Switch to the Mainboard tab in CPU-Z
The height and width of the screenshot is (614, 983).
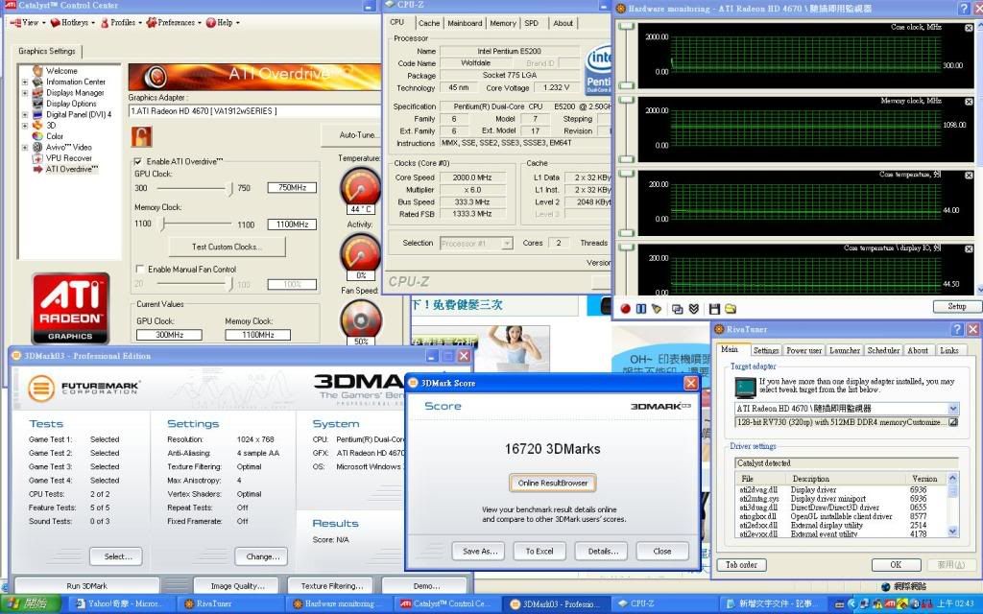[465, 23]
